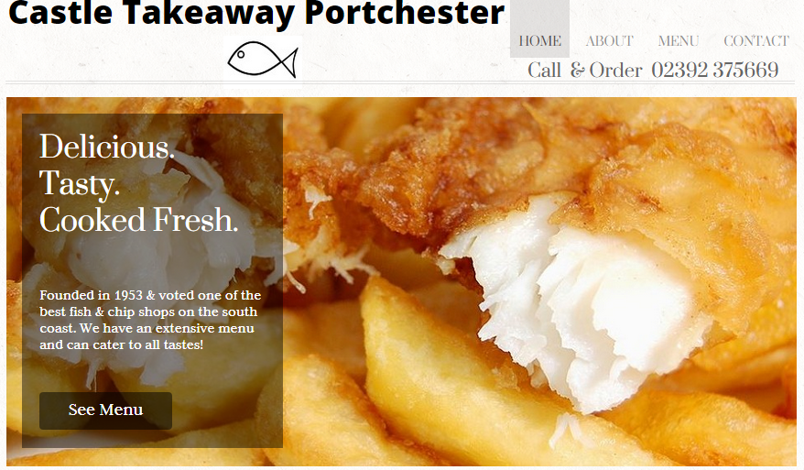
Task: Go to the ABOUT page
Action: coord(609,41)
